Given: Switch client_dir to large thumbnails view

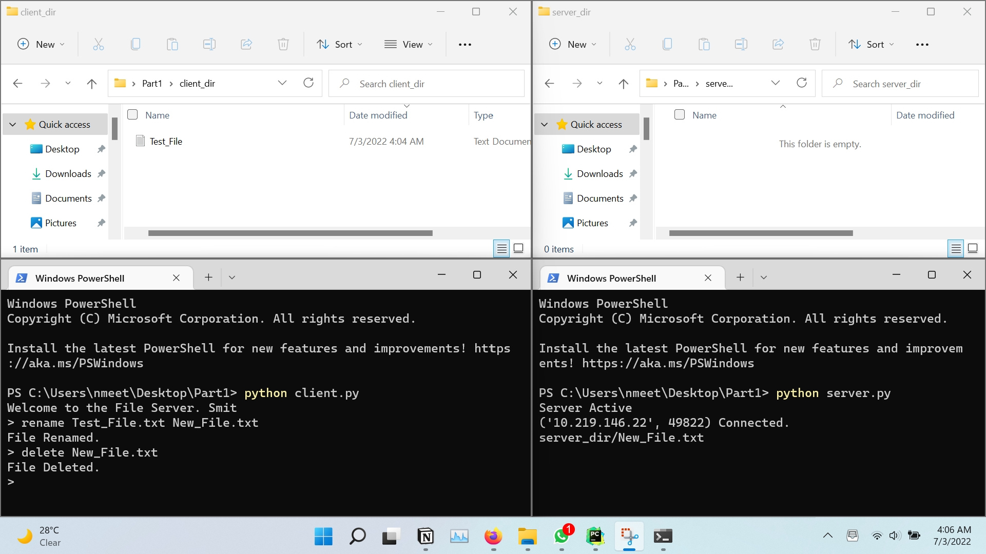Looking at the screenshot, I should (x=518, y=249).
